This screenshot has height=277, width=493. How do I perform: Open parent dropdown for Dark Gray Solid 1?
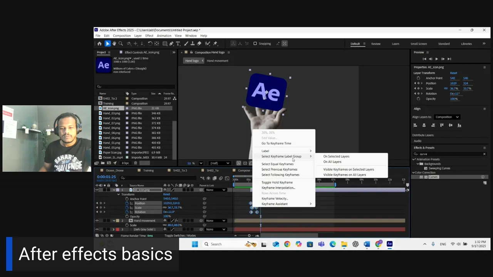coord(216,229)
